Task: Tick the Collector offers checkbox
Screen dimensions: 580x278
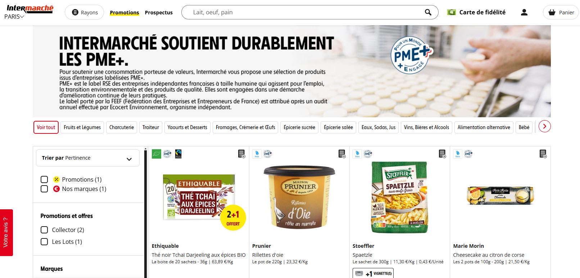Action: pyautogui.click(x=44, y=230)
